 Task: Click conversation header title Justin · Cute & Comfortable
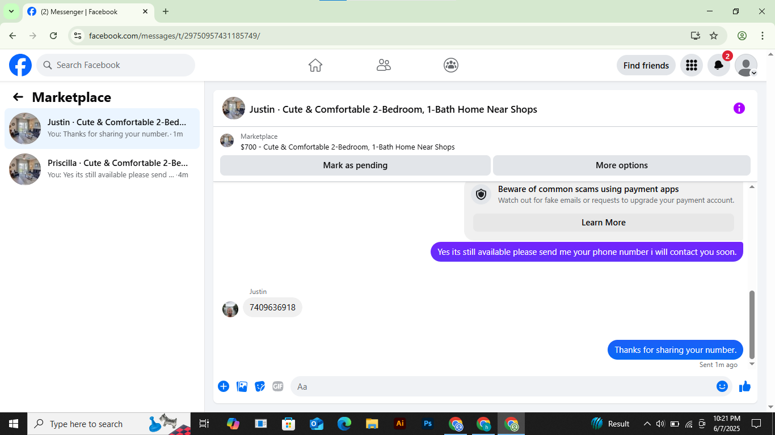[x=393, y=109]
